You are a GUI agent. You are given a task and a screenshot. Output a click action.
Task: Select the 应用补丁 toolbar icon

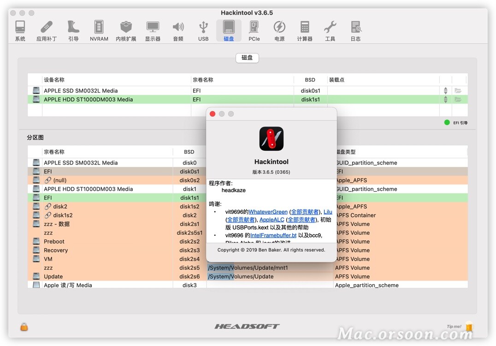pyautogui.click(x=47, y=28)
